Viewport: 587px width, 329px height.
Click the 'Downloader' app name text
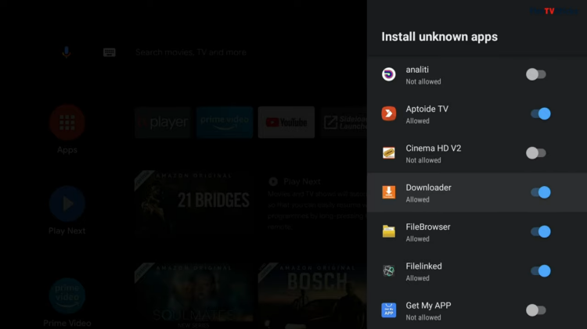click(x=429, y=188)
